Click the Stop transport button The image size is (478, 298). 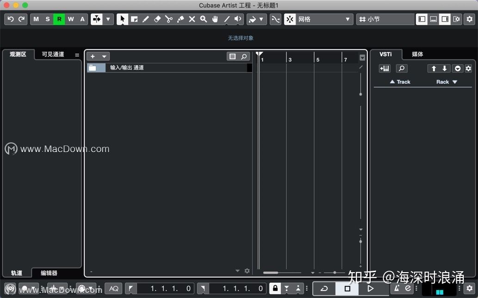point(347,288)
